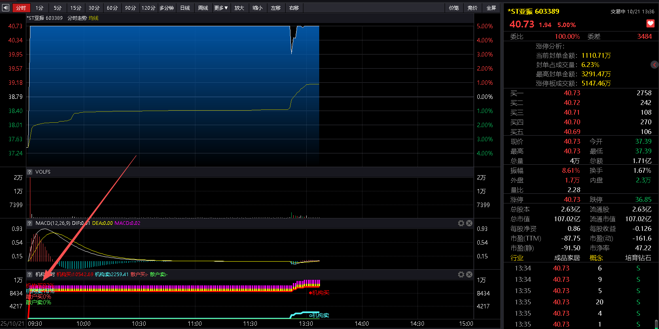The height and width of the screenshot is (329, 659).
Task: Click the 放大 zoom in button
Action: pyautogui.click(x=239, y=8)
